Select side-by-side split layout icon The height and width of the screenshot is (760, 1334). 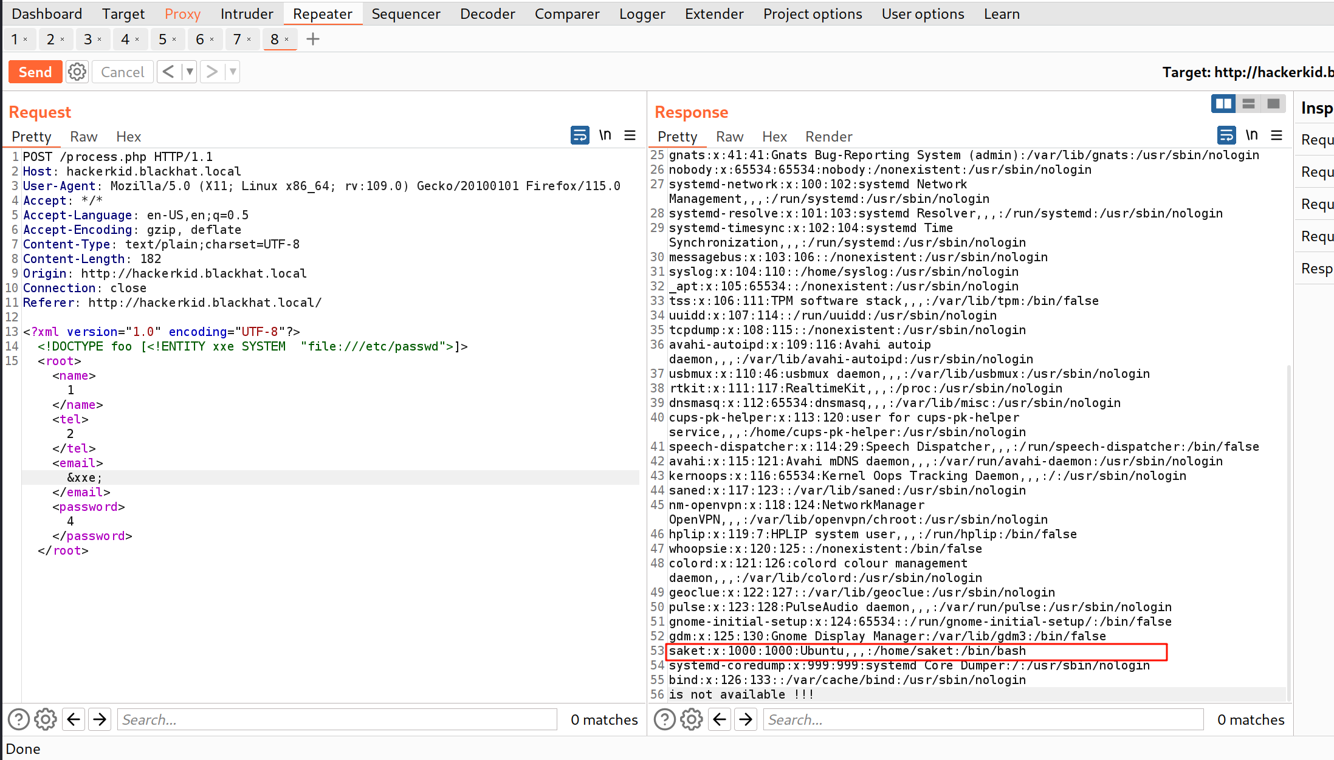coord(1223,104)
